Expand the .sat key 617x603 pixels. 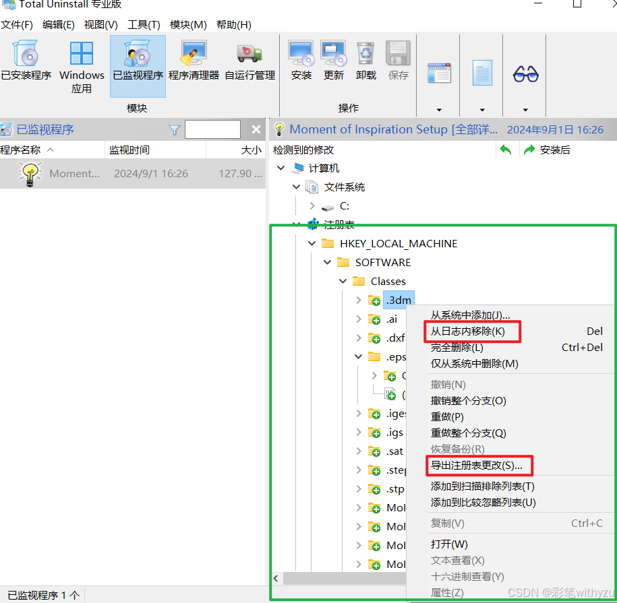359,451
